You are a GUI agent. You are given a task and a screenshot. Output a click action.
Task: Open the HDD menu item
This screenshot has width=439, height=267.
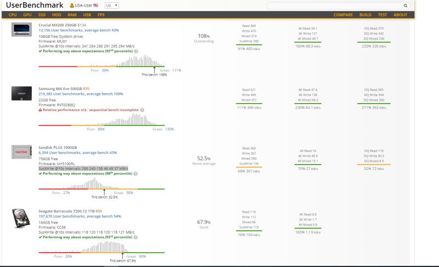click(x=57, y=15)
